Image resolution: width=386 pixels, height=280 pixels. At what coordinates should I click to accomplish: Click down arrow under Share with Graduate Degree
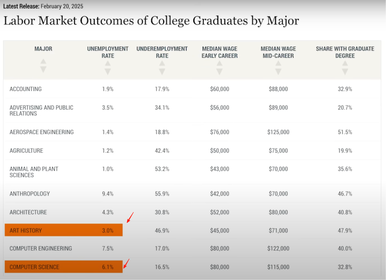point(345,72)
